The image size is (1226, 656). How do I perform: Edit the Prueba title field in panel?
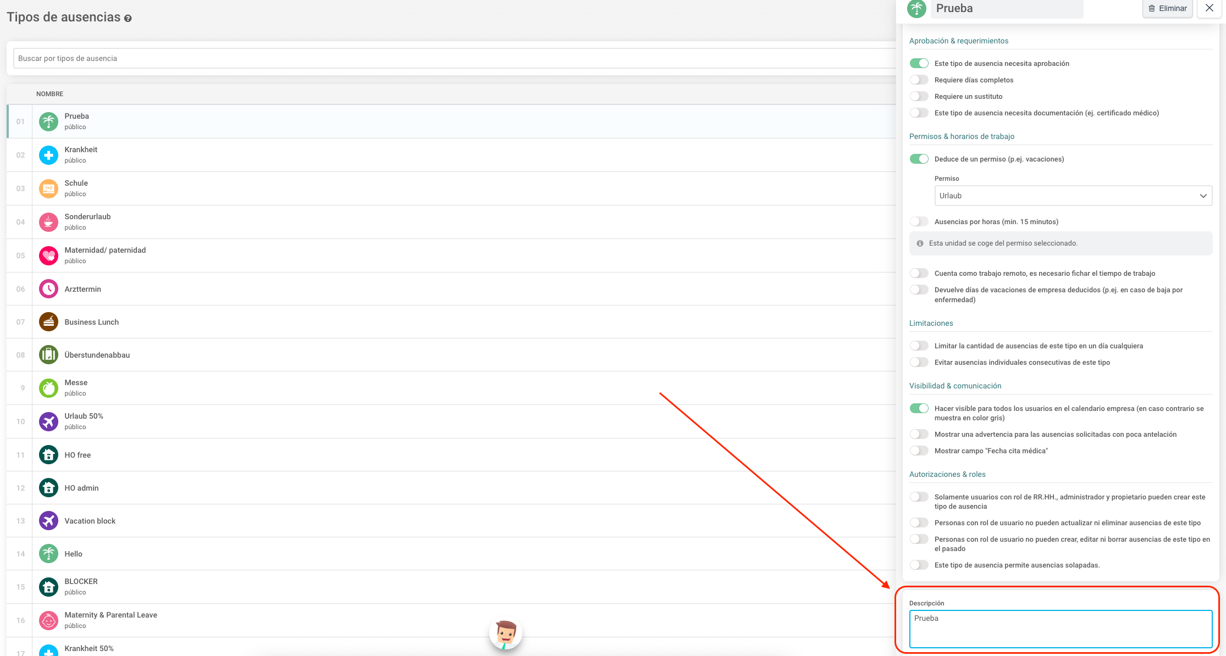click(1007, 9)
